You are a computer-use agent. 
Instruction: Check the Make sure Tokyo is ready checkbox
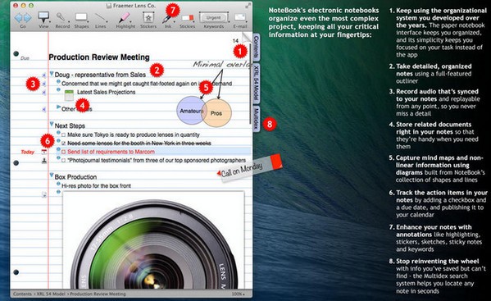pyautogui.click(x=64, y=135)
